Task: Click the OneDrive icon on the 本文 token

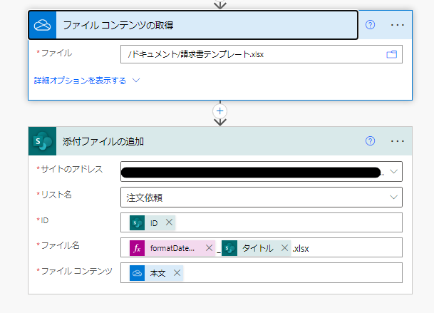Action: [x=138, y=273]
